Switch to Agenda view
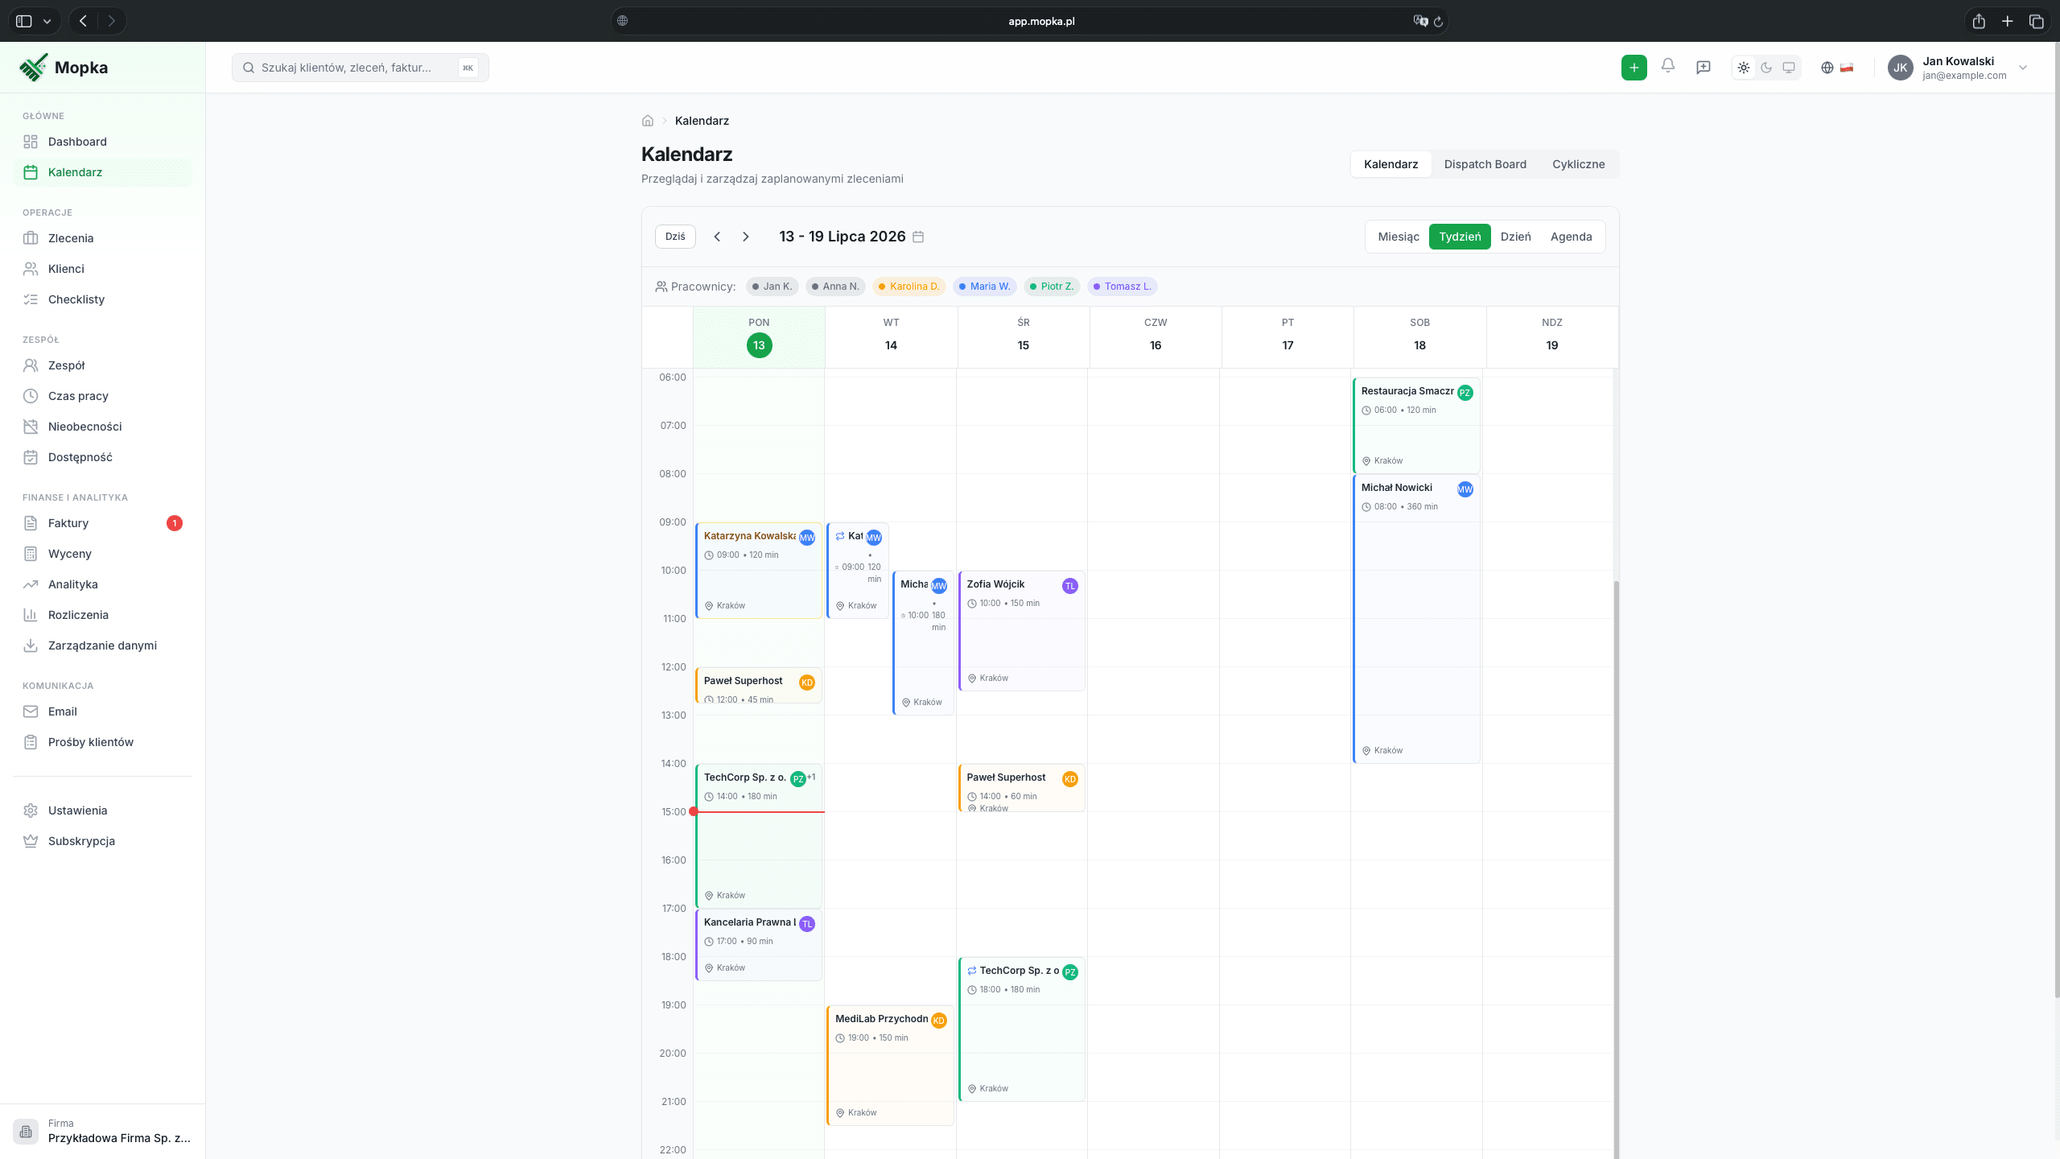 pos(1571,237)
